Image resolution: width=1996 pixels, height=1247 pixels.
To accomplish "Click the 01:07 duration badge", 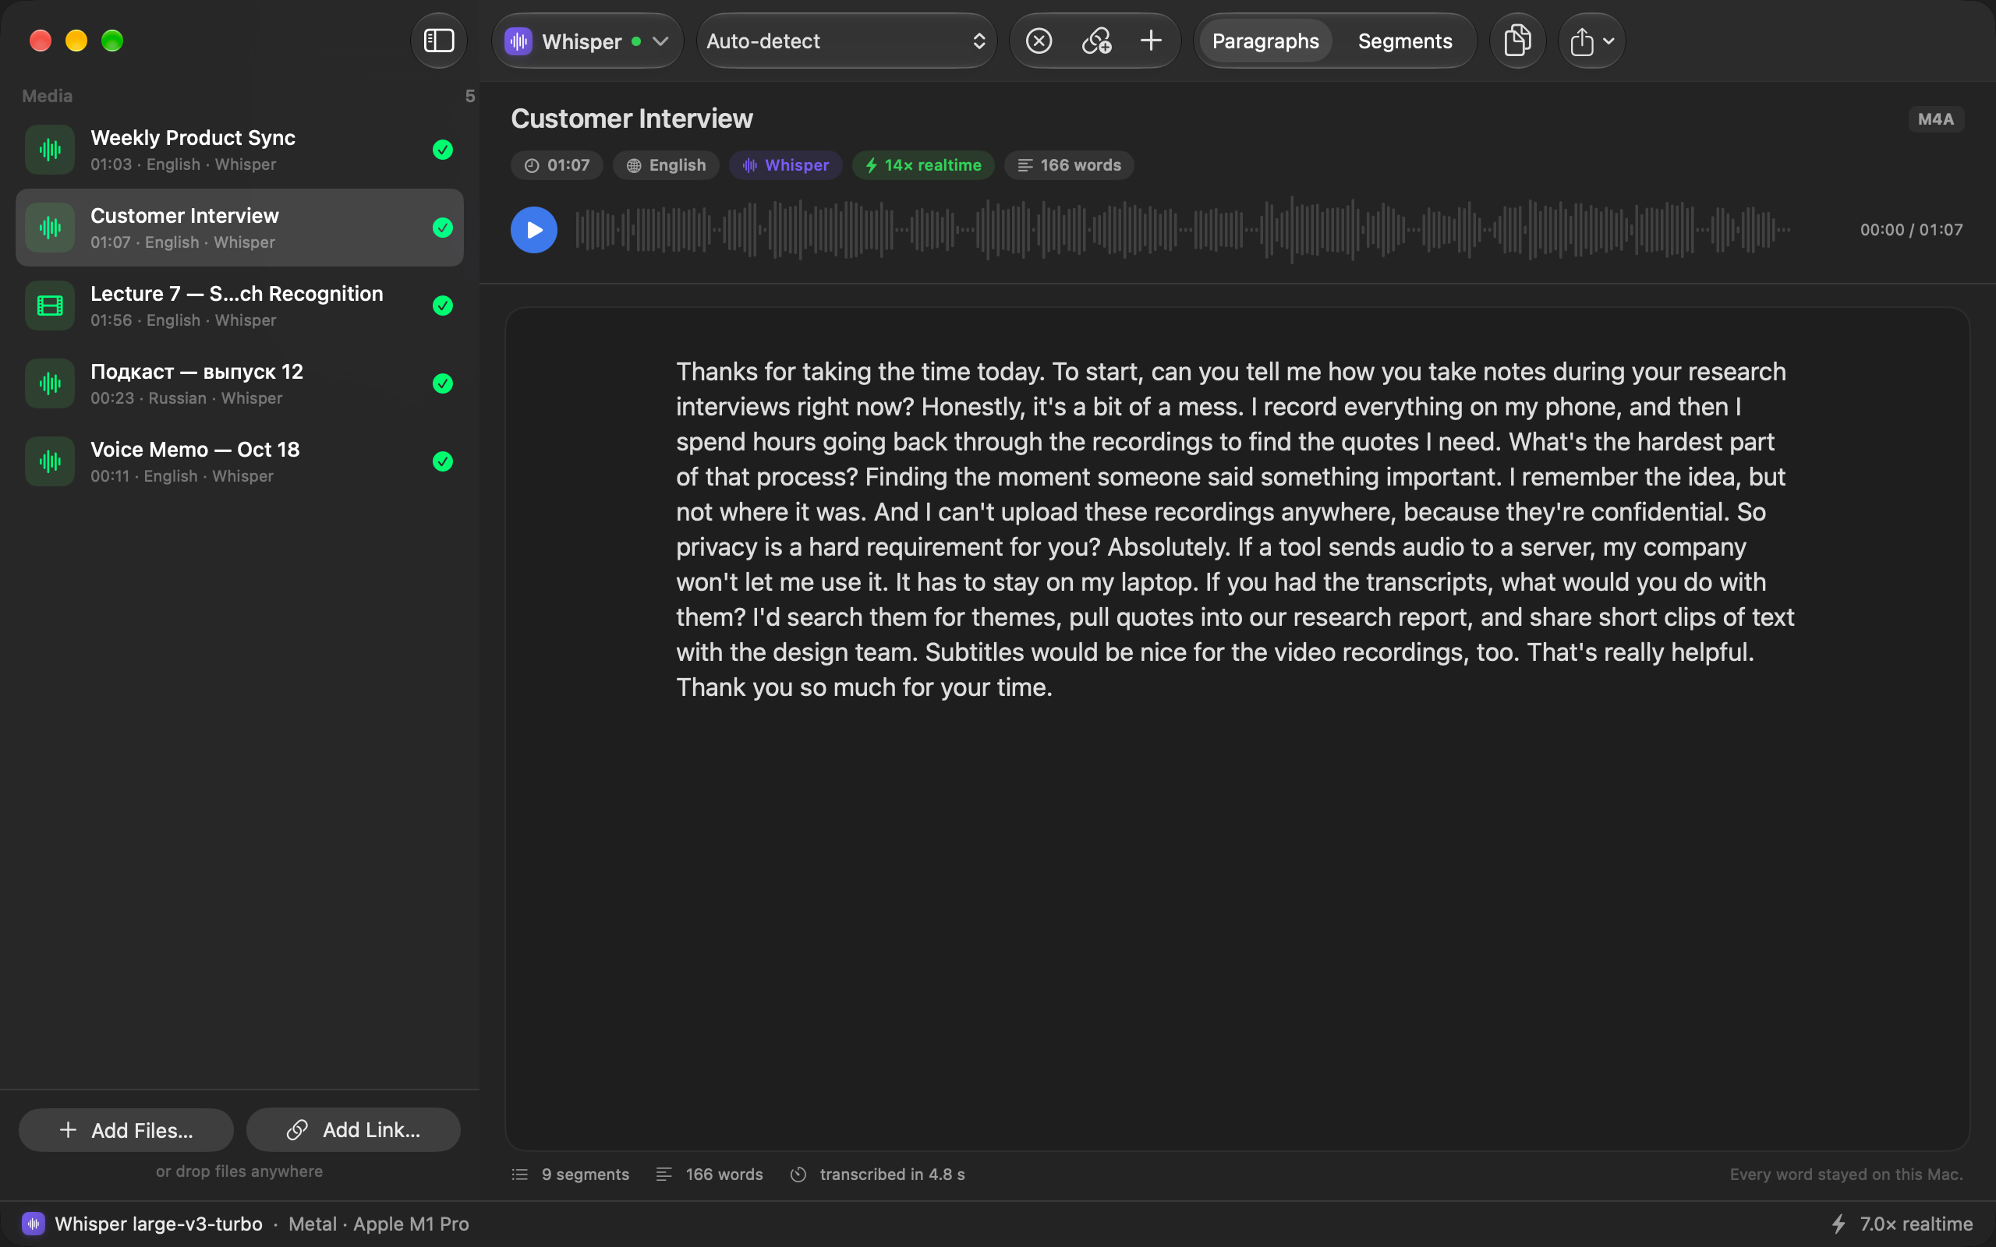I will point(557,165).
